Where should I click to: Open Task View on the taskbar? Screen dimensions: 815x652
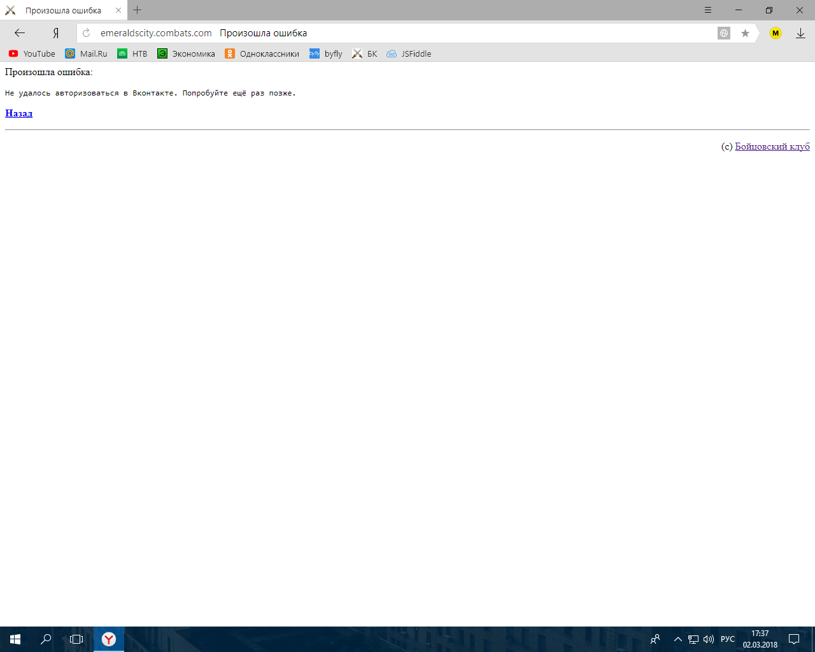(x=76, y=639)
